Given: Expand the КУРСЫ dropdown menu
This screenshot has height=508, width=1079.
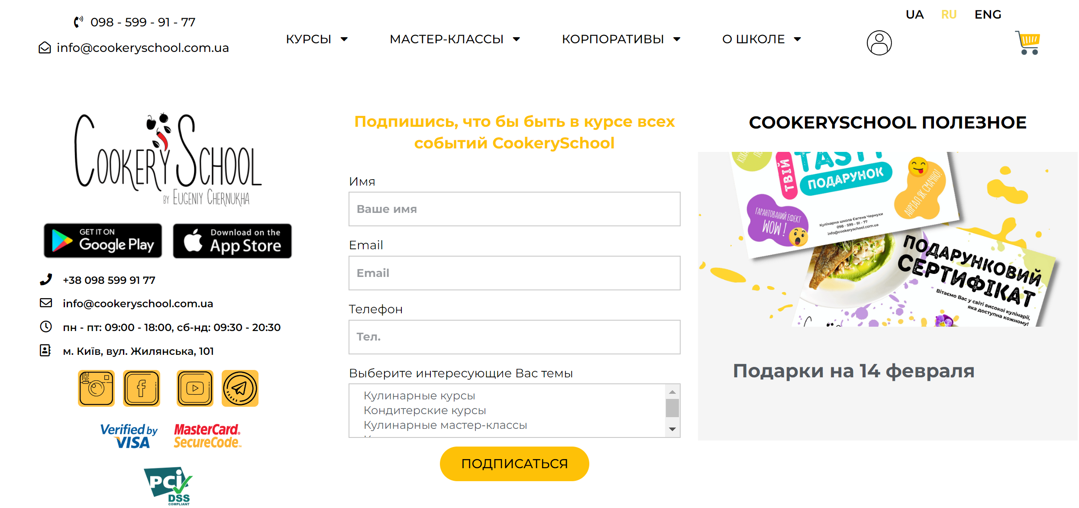Looking at the screenshot, I should 317,39.
